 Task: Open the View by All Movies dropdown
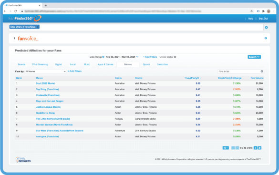coord(46,72)
